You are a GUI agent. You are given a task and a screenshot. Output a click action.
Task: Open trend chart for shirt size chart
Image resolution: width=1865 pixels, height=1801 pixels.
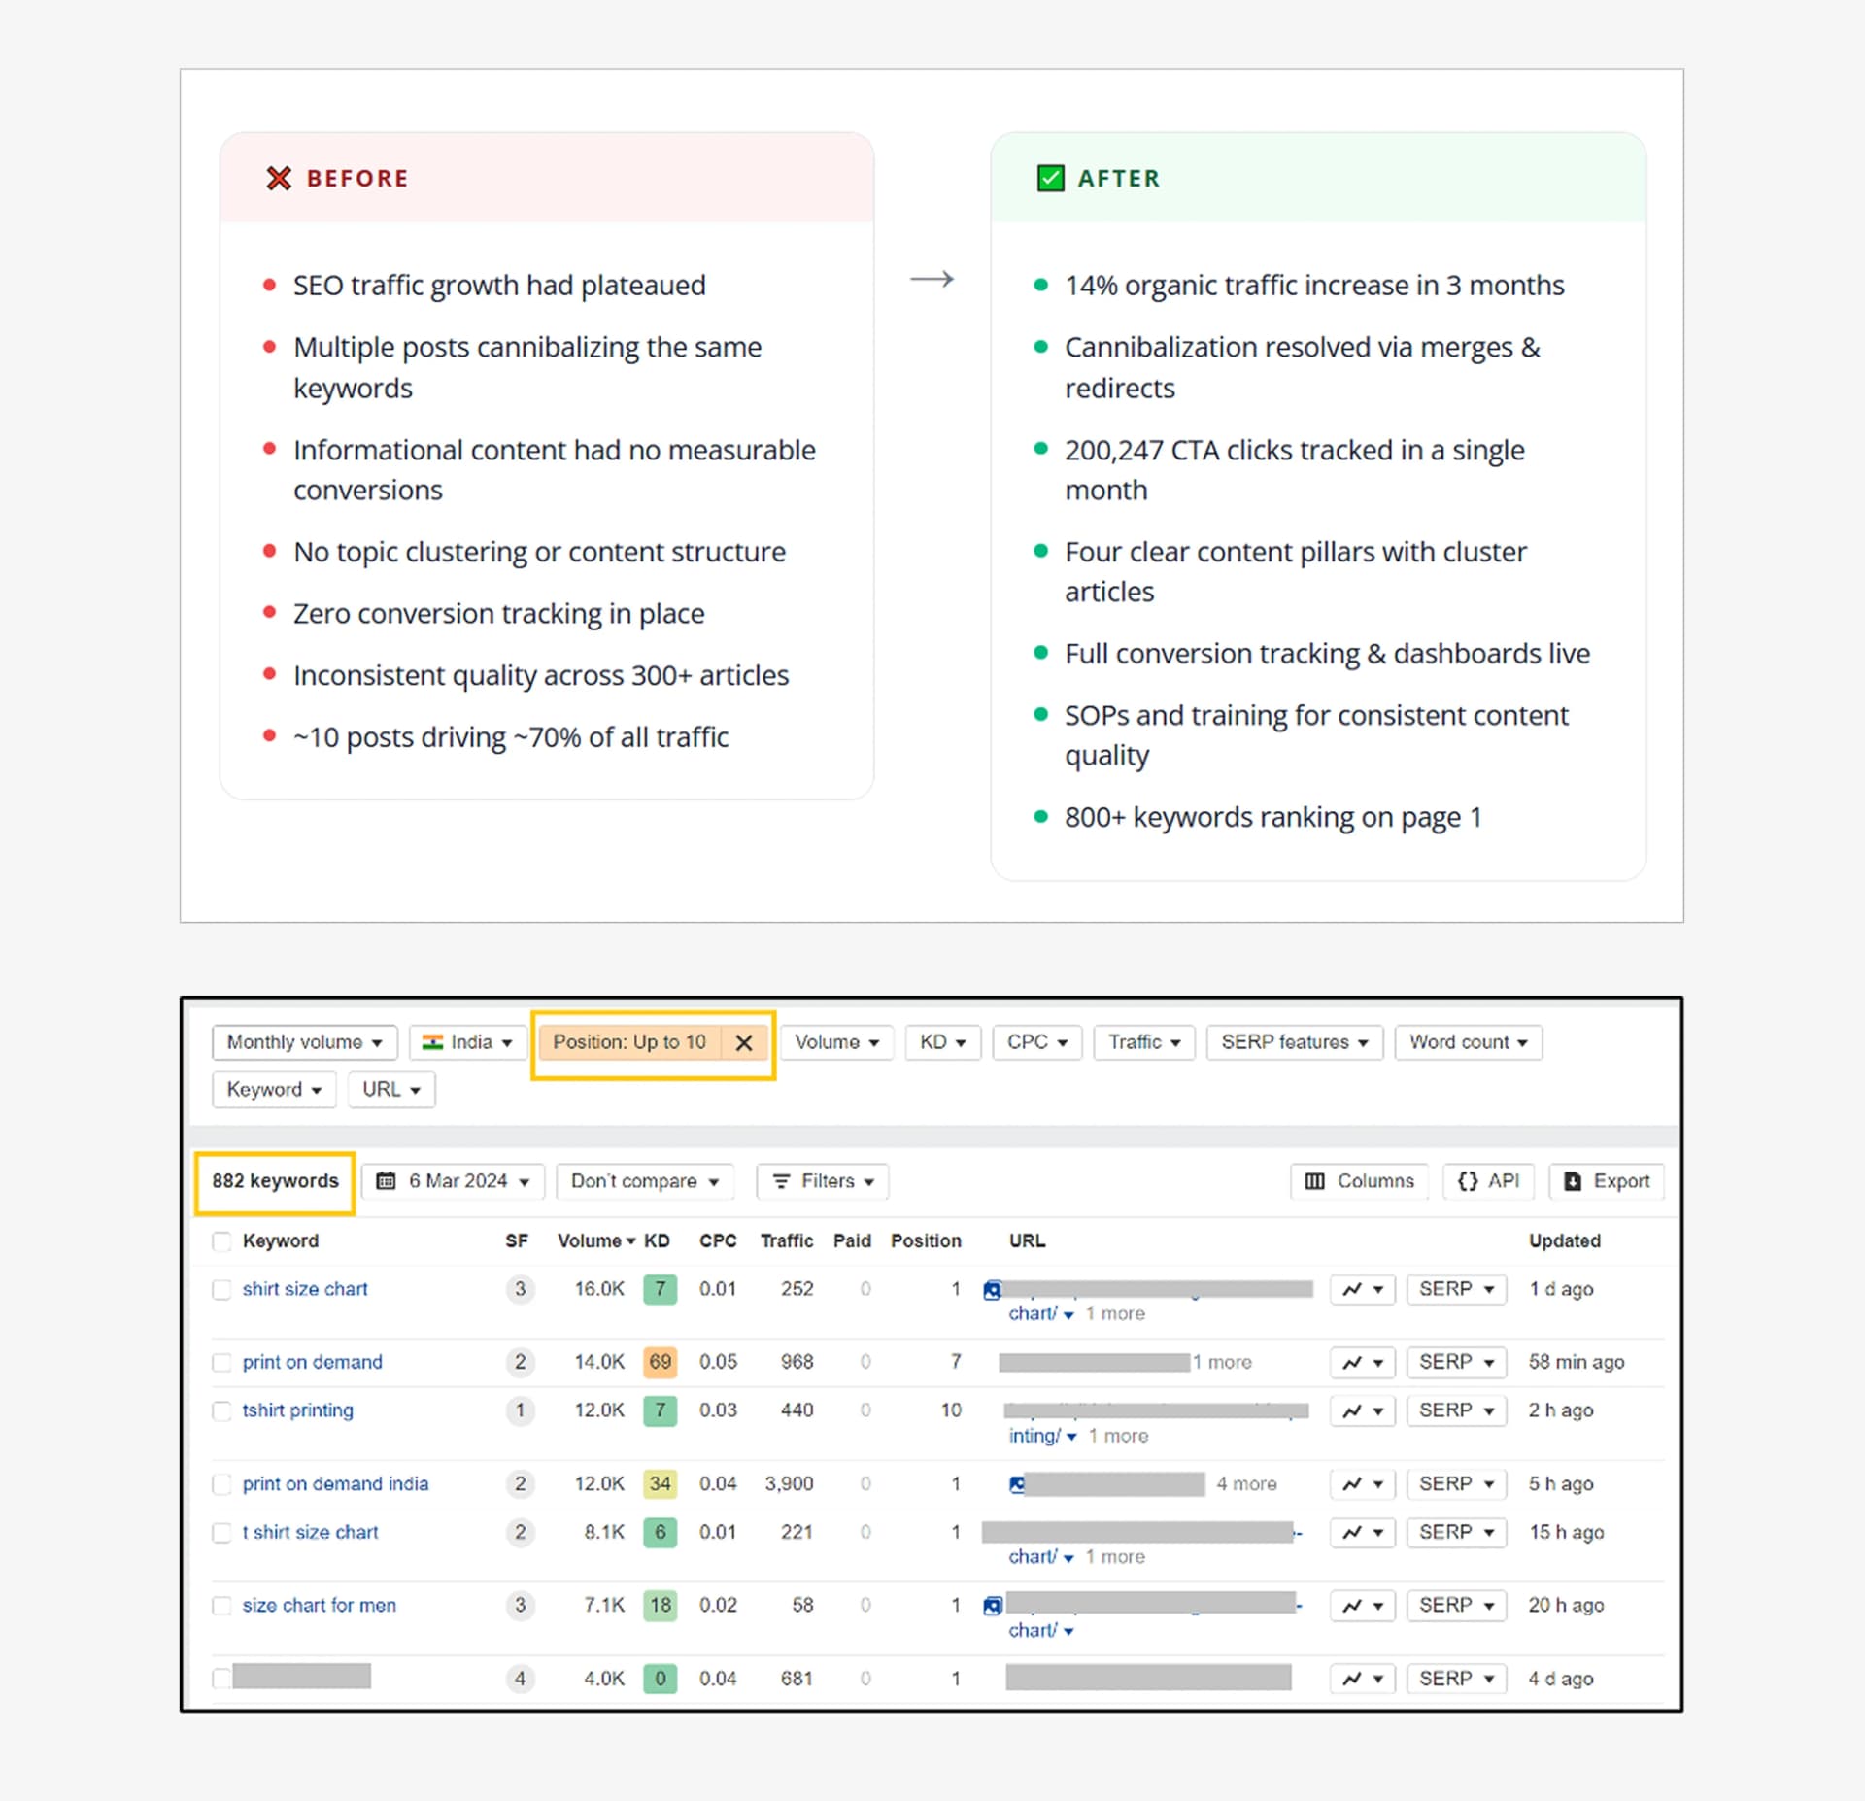click(x=1362, y=1289)
